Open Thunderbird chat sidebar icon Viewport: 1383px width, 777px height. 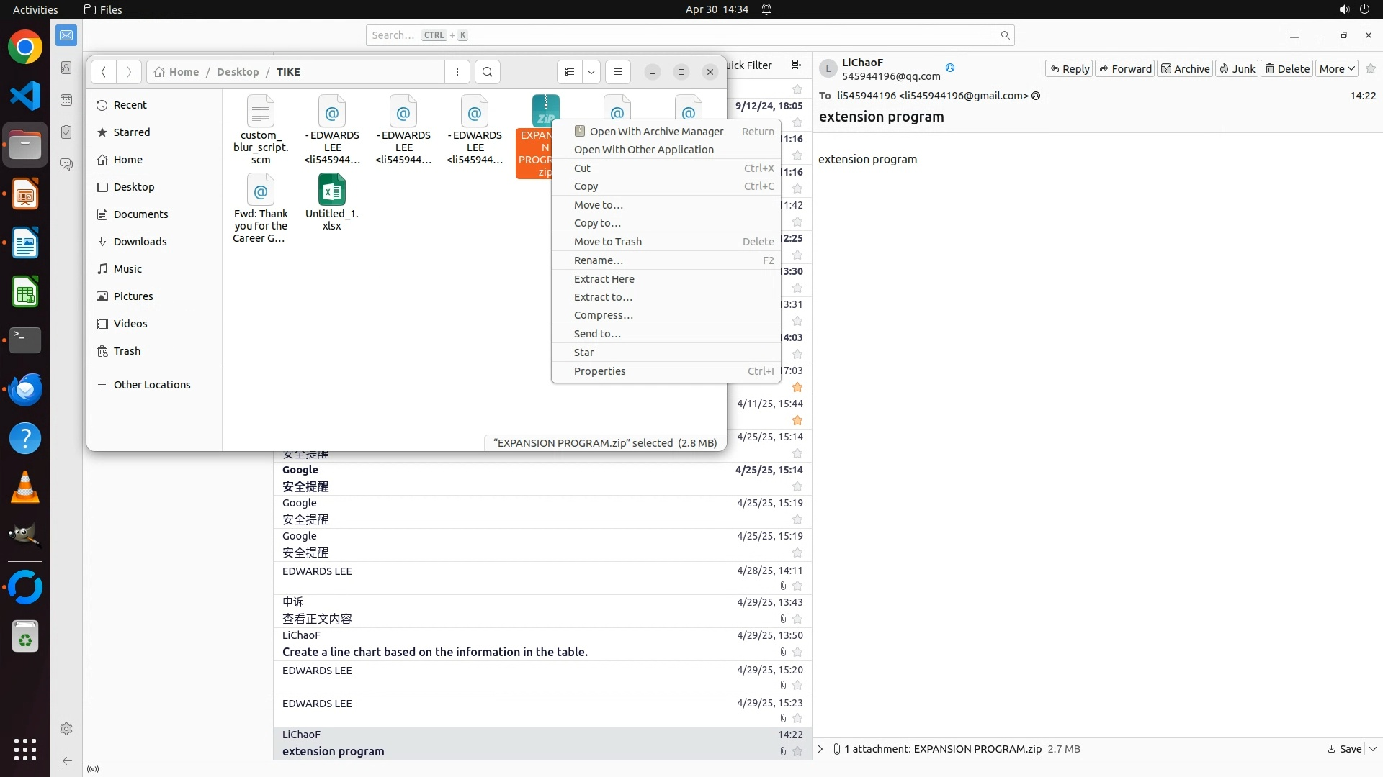click(66, 165)
